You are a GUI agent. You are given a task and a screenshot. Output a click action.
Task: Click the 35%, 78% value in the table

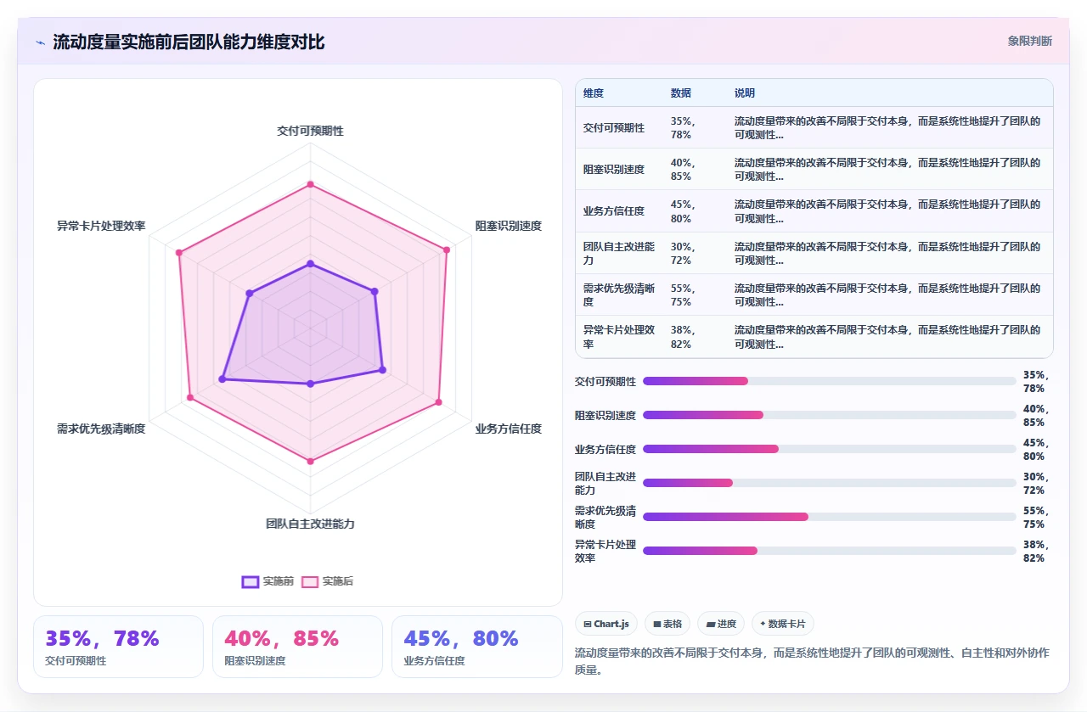point(684,128)
